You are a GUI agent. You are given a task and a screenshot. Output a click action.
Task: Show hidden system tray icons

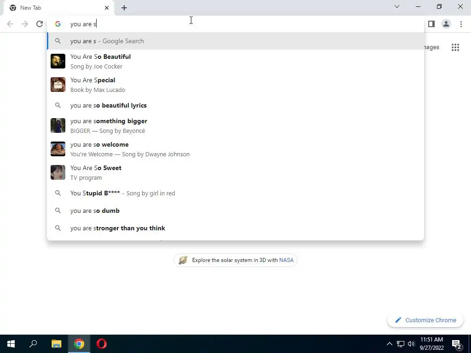389,344
